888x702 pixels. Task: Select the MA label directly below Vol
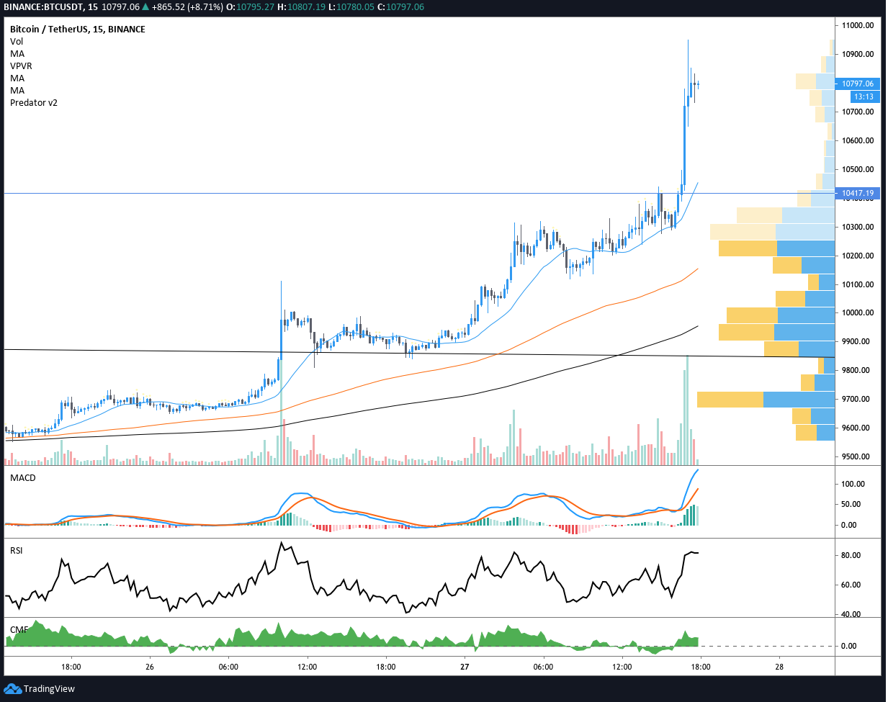17,54
